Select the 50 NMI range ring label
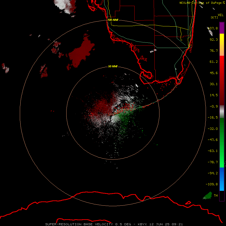This screenshot has width=226, height=226. pyautogui.click(x=113, y=66)
